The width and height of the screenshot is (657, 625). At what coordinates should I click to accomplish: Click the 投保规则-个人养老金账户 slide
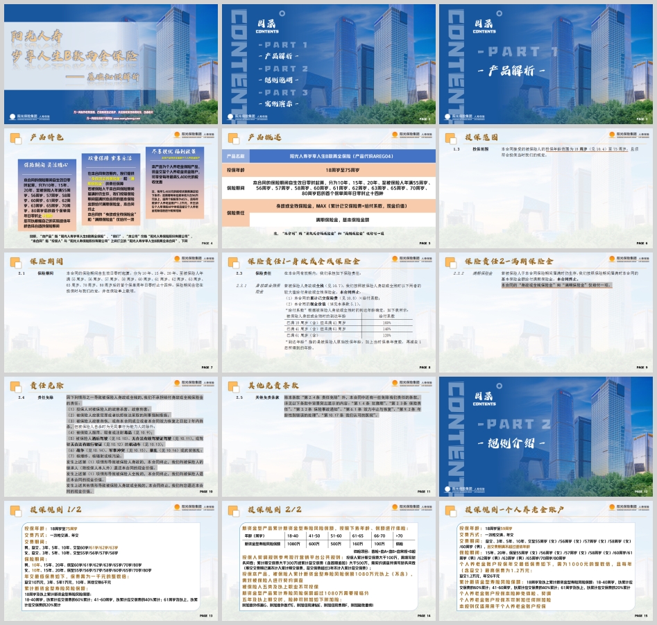(x=545, y=562)
